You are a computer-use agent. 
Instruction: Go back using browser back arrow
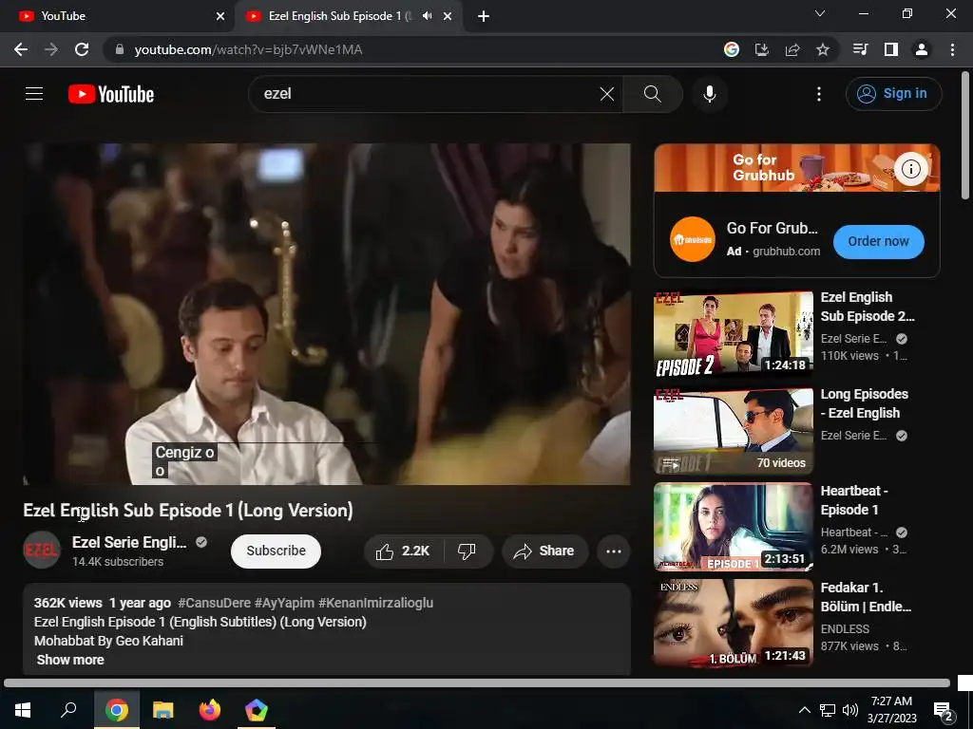coord(21,49)
